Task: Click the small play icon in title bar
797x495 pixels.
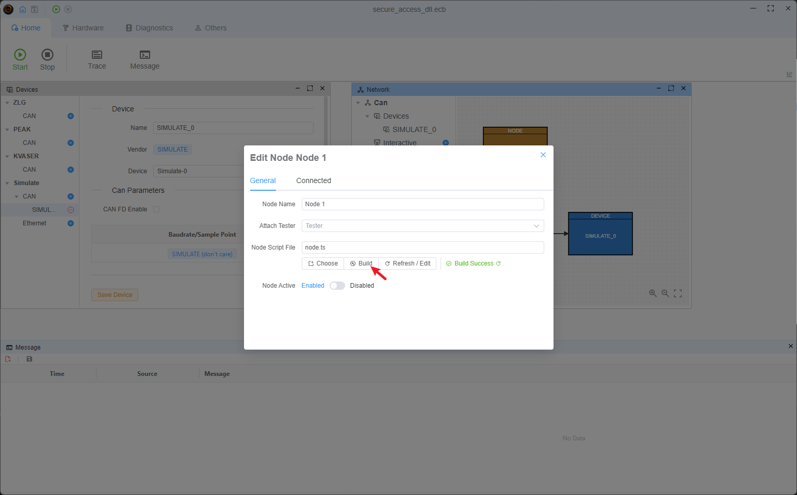Action: [56, 9]
